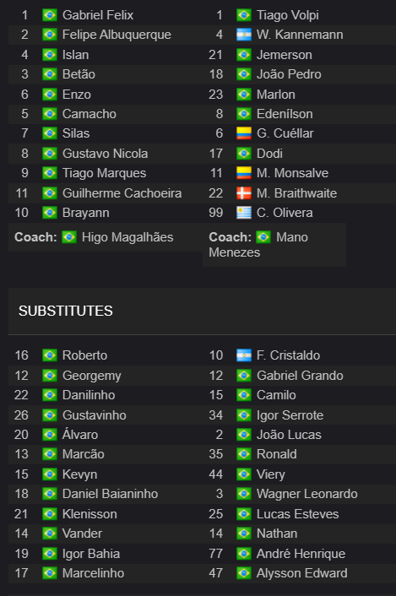396x596 pixels.
Task: Click Brazil flag beside coach Mano Menezes
Action: pos(263,237)
